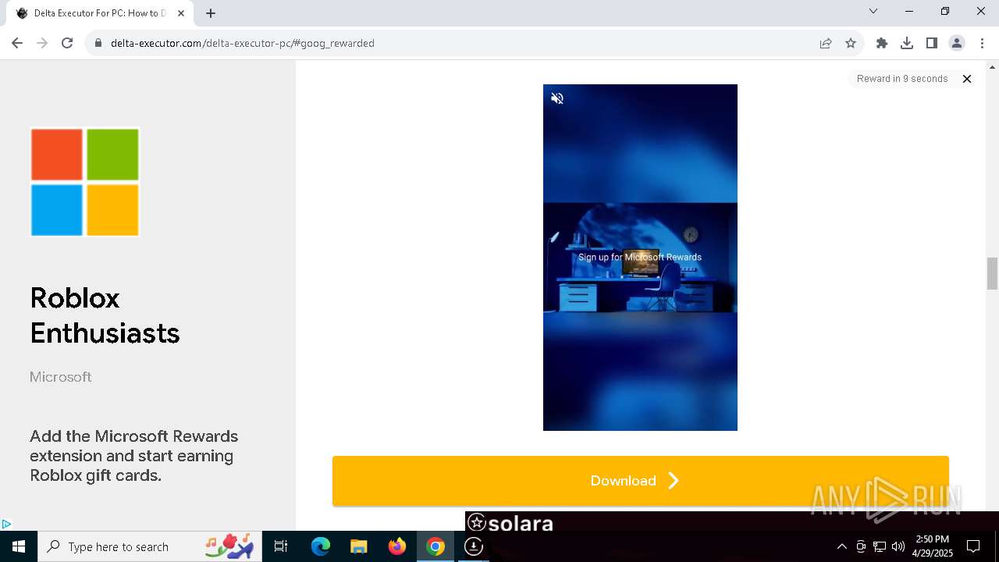The image size is (999, 562).
Task: Click Reward in 9 seconds text
Action: pyautogui.click(x=902, y=79)
